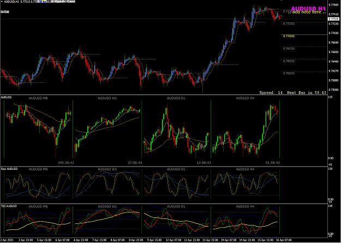Click the 01:58:43 H4 countdown timer

click(x=273, y=163)
